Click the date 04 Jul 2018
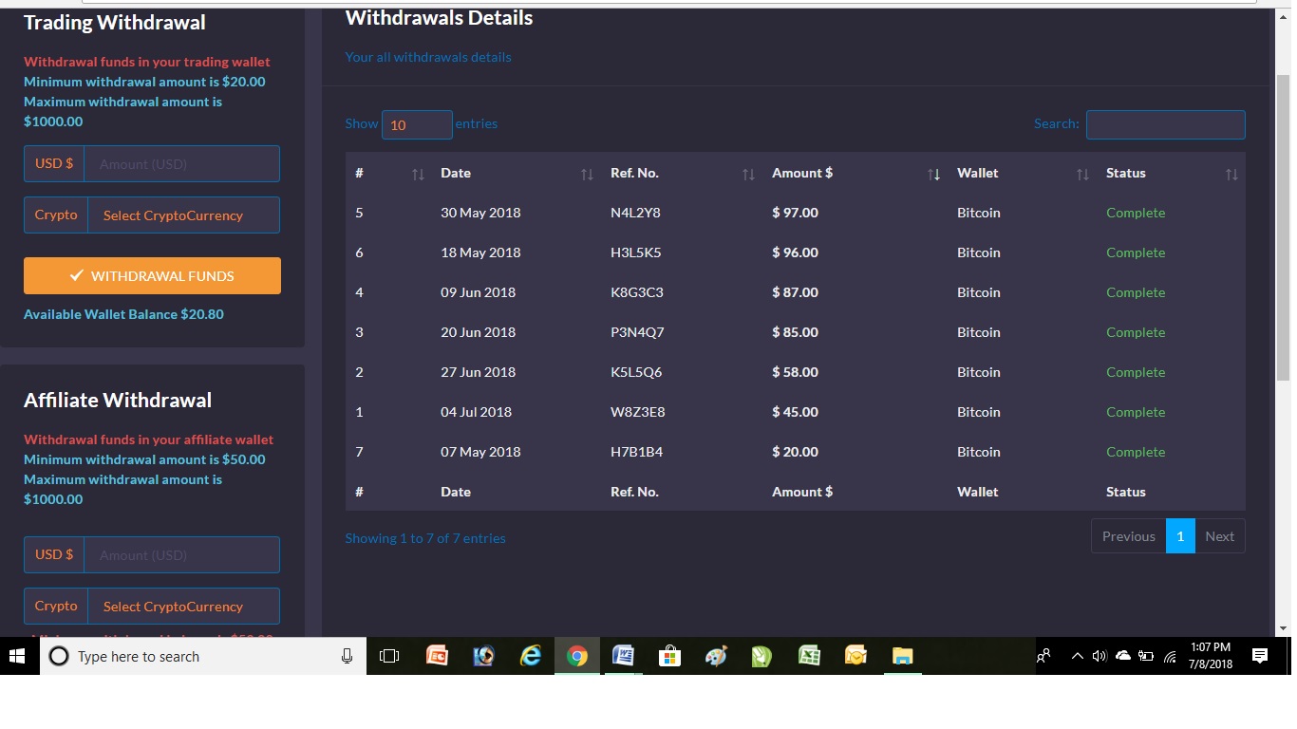 tap(476, 412)
